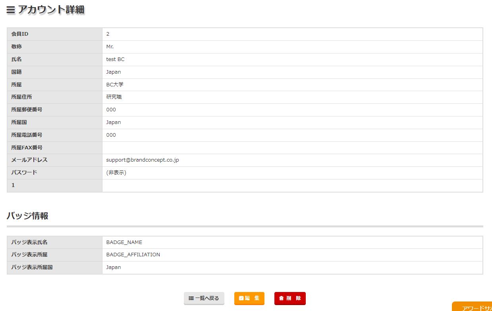Click the list icon on 一覧へ戻る button
492x311 pixels.
tap(191, 298)
